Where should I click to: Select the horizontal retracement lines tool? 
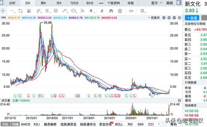point(56,11)
